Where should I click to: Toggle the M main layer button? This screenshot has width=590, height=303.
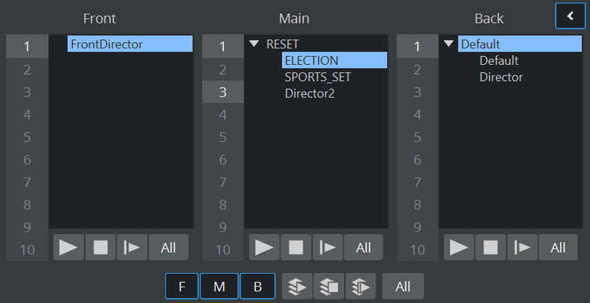click(x=219, y=287)
